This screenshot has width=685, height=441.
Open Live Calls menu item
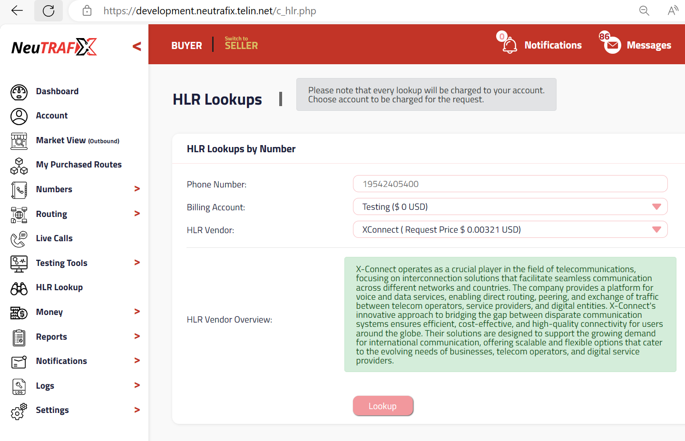coord(54,238)
